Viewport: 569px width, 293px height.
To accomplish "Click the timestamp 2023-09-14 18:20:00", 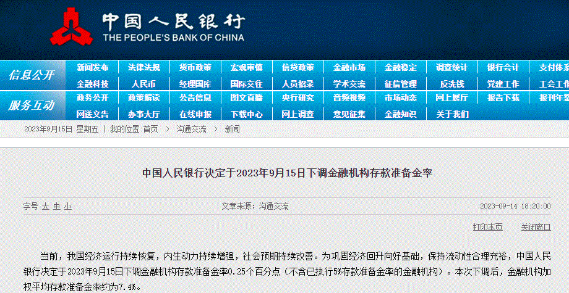I will 515,206.
